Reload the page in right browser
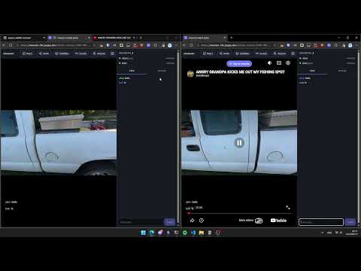This screenshot has height=271, width=361. 191,45
